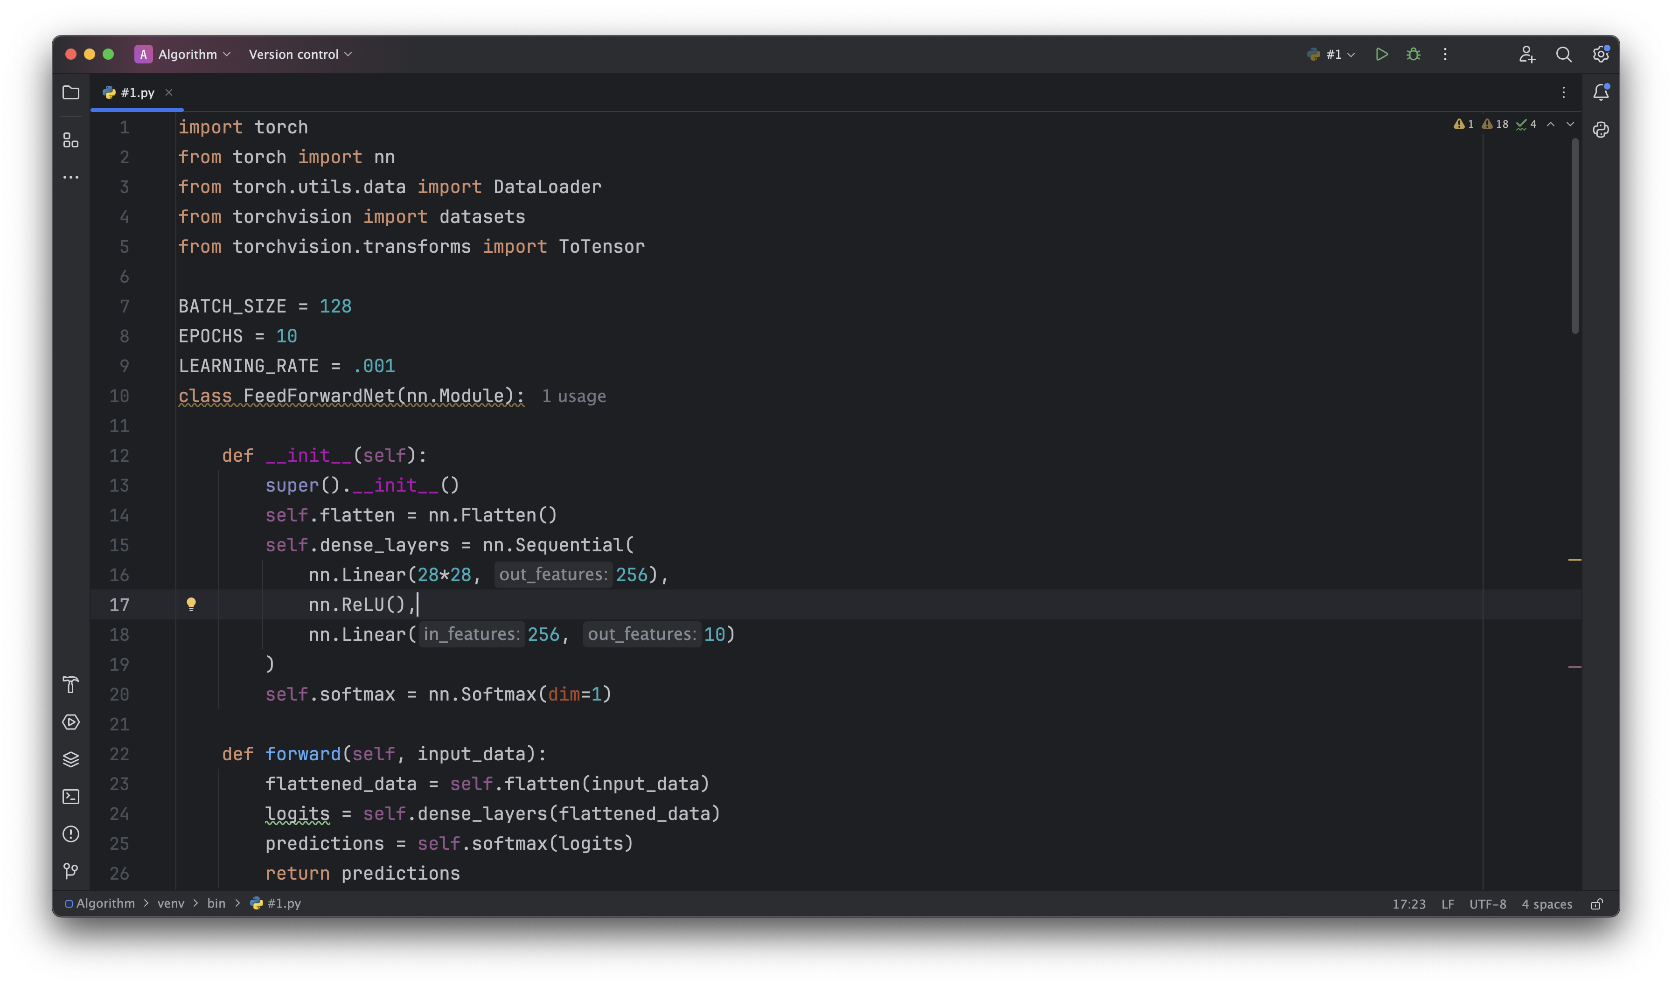Click the DataLoader import name

coord(547,187)
